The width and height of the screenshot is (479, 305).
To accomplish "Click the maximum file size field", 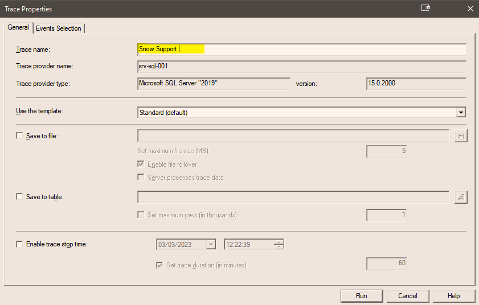I will point(386,151).
